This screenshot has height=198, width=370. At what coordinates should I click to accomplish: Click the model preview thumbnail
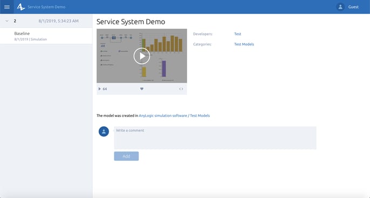pyautogui.click(x=141, y=56)
